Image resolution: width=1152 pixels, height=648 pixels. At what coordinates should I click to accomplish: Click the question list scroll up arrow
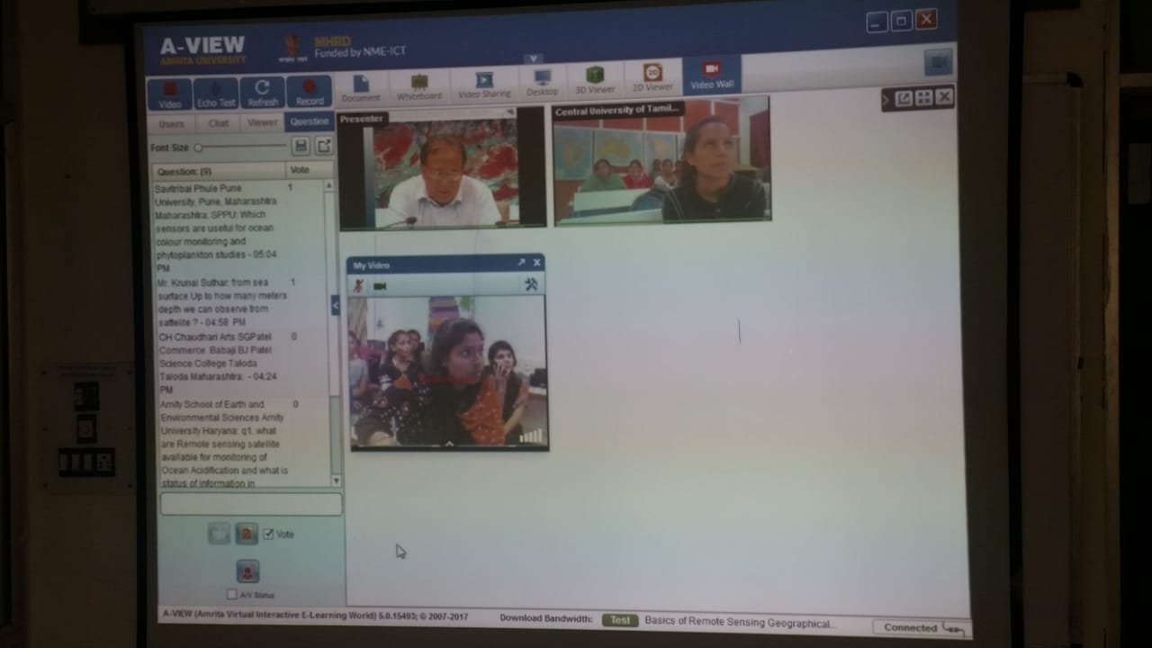click(328, 184)
